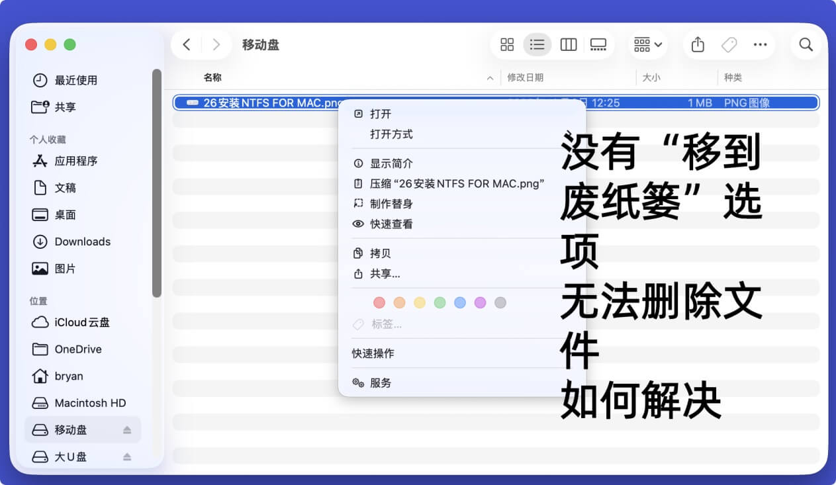Sort files by clicking 名称 column header
Image resolution: width=836 pixels, height=485 pixels.
(x=212, y=77)
